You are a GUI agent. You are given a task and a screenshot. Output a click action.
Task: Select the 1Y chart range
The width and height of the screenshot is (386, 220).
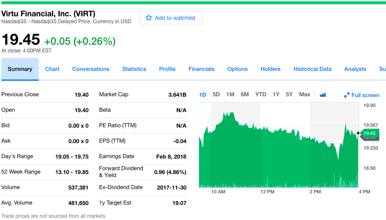point(276,95)
